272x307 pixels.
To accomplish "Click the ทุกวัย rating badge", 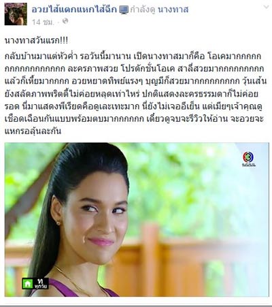I will [41, 283].
